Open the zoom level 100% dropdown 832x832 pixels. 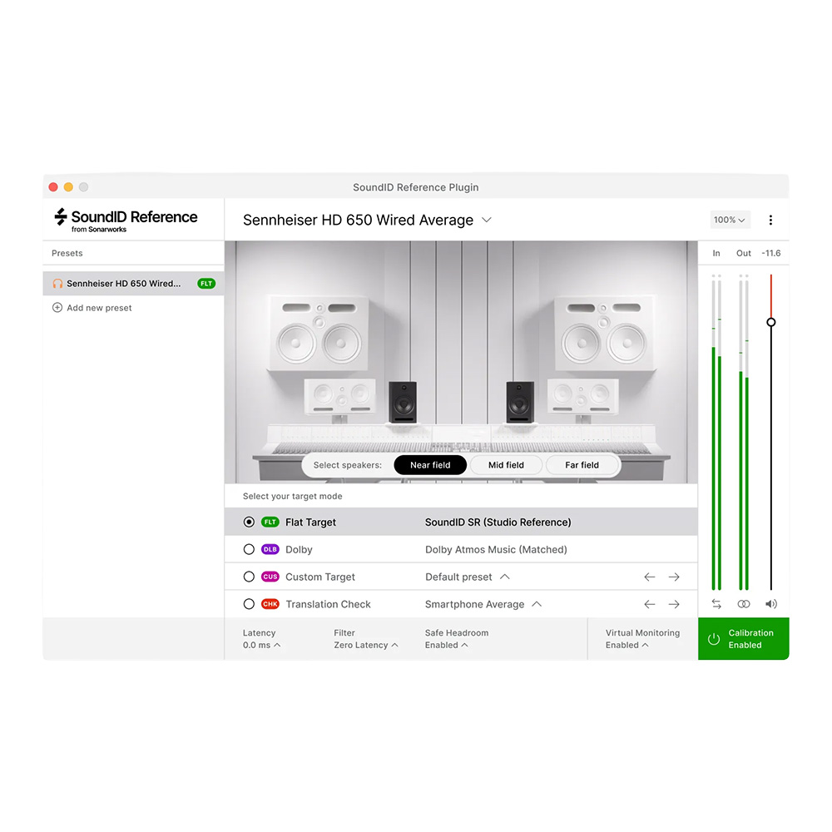coord(730,220)
